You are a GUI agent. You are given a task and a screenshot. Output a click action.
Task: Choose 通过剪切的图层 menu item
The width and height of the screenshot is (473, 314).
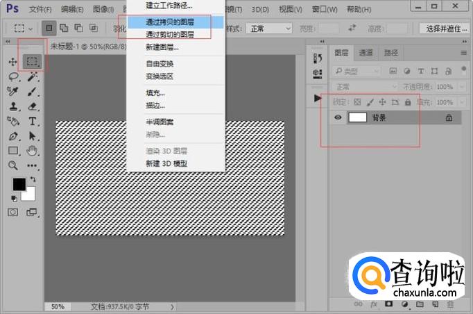(x=175, y=35)
